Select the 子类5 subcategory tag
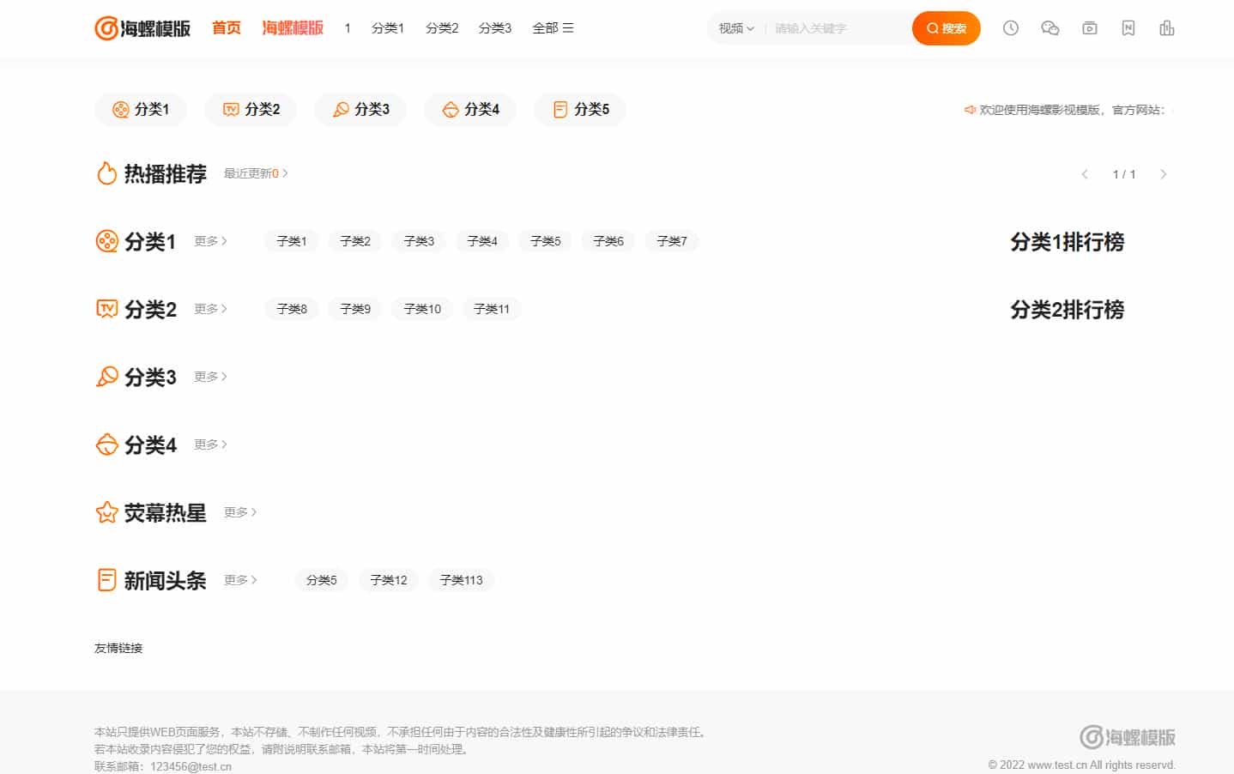 546,241
